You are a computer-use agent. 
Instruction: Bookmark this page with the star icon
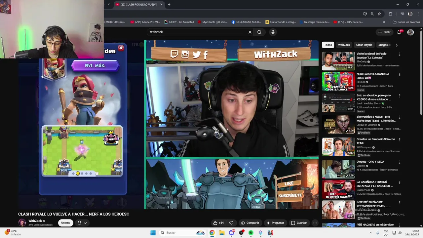pyautogui.click(x=379, y=14)
